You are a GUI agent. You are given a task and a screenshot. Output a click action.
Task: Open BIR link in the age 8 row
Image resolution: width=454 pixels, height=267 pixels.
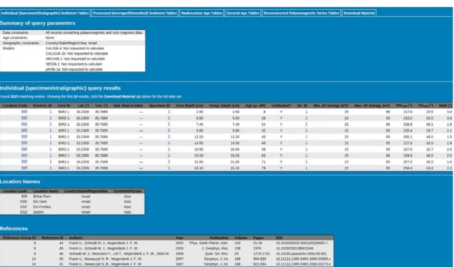pyautogui.click(x=25, y=111)
